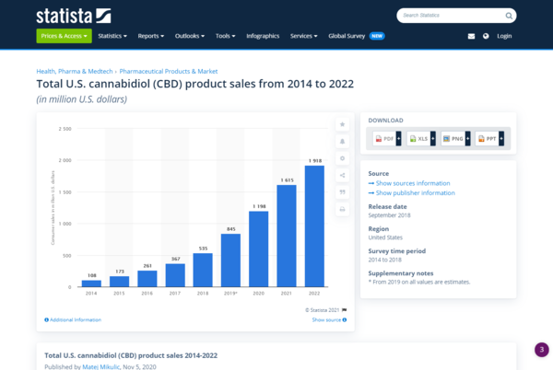Go to Infographics page
The width and height of the screenshot is (553, 370).
(263, 36)
